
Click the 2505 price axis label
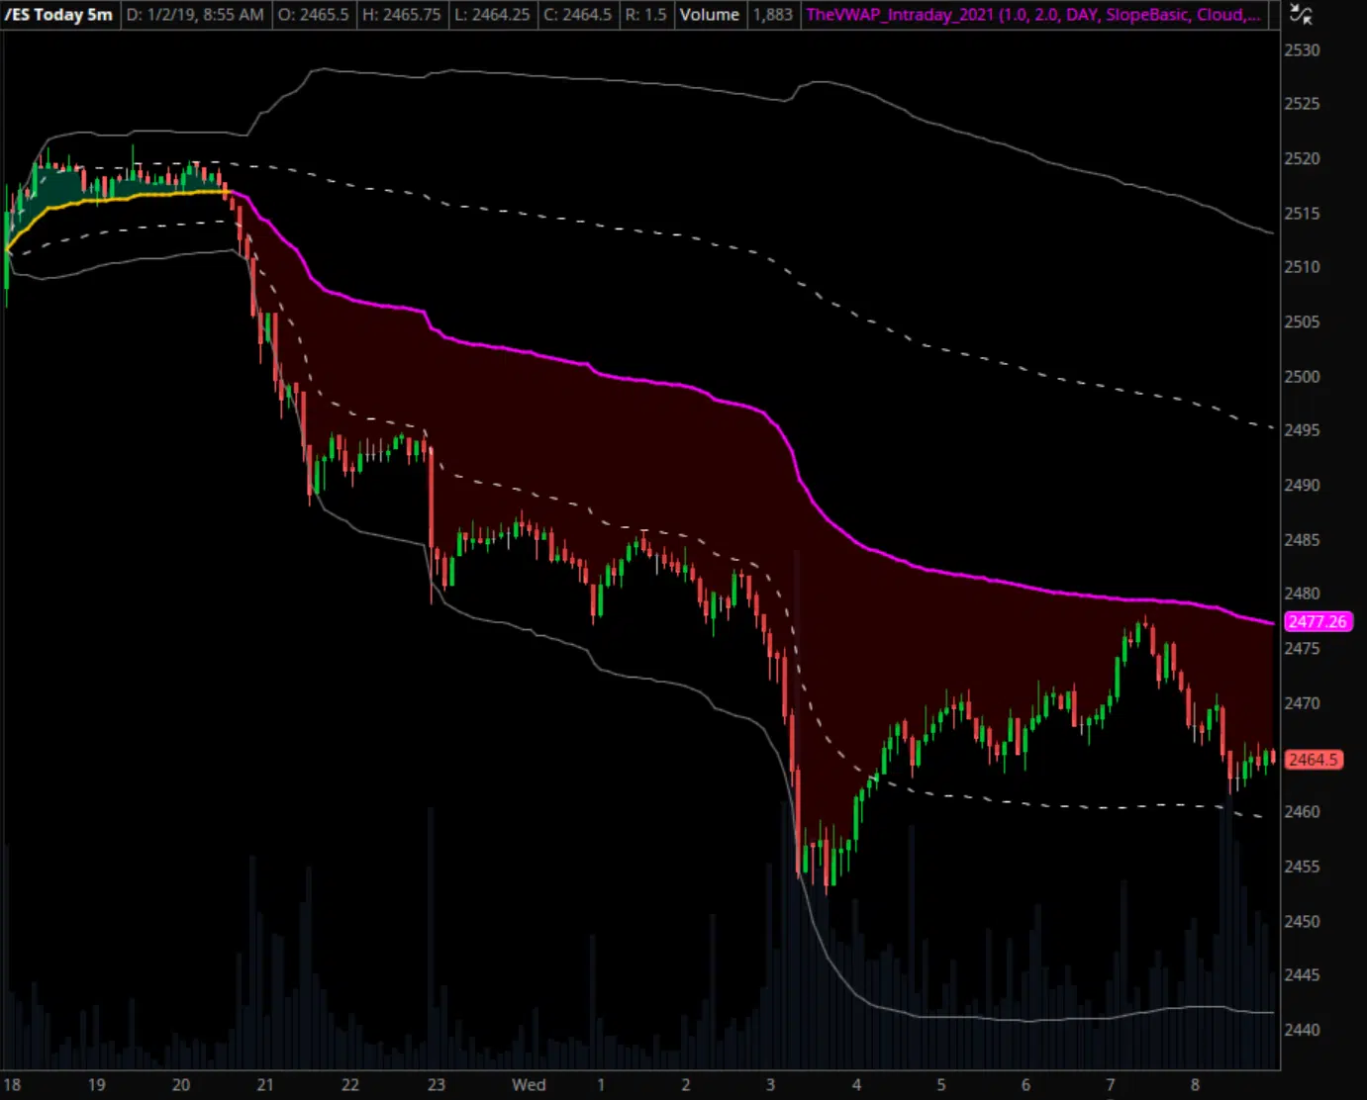(1302, 321)
